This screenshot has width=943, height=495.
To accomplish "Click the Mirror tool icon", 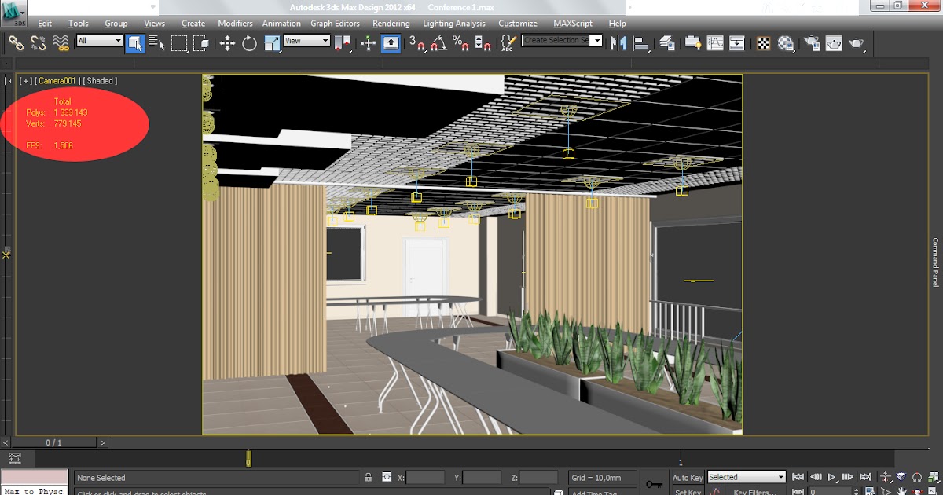I will [x=618, y=43].
